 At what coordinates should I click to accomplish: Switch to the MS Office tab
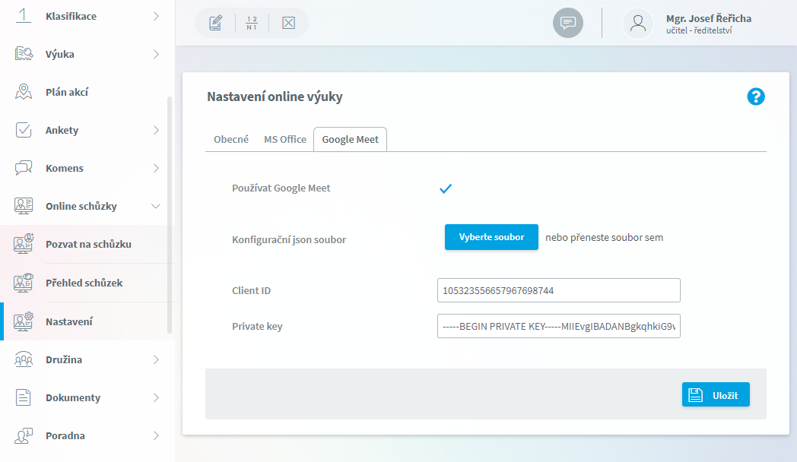point(285,139)
